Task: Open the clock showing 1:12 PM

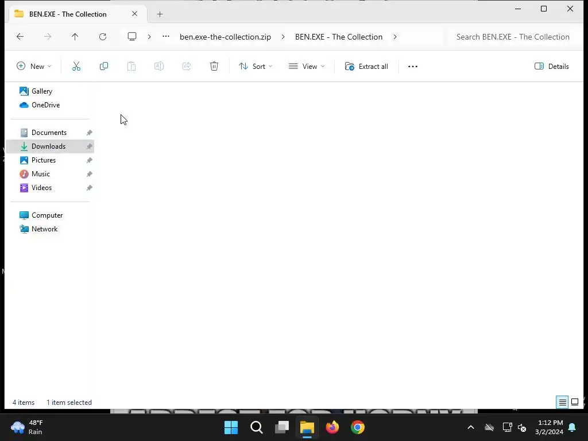Action: click(x=549, y=427)
